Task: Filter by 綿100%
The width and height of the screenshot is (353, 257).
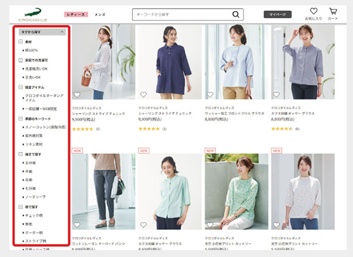Action: coord(31,50)
